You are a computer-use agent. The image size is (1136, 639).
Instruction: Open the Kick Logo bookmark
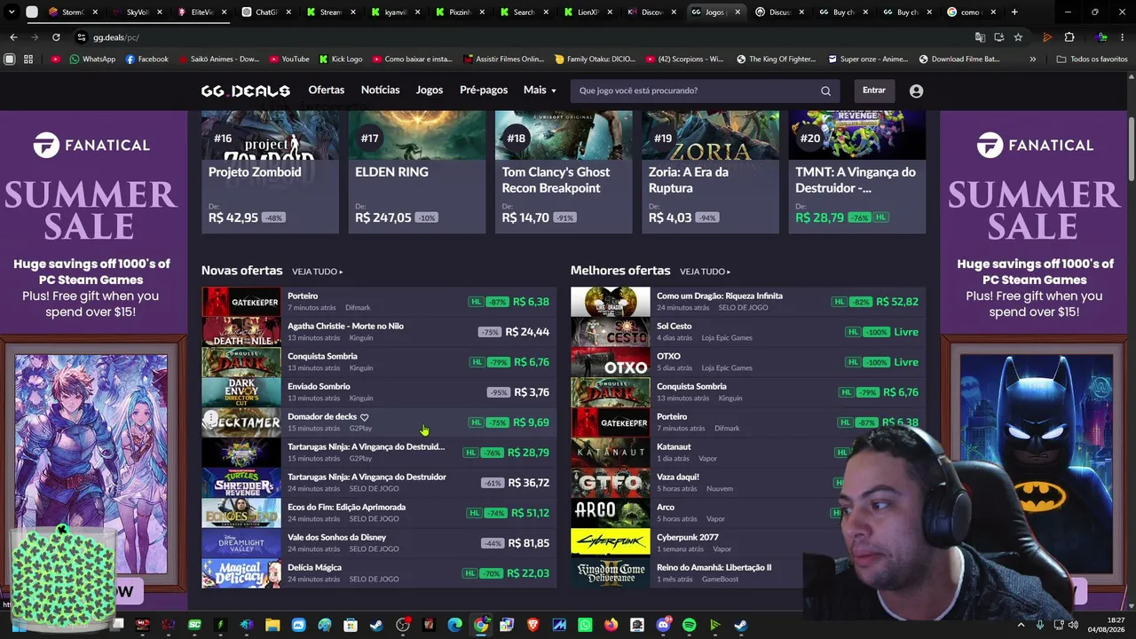340,59
